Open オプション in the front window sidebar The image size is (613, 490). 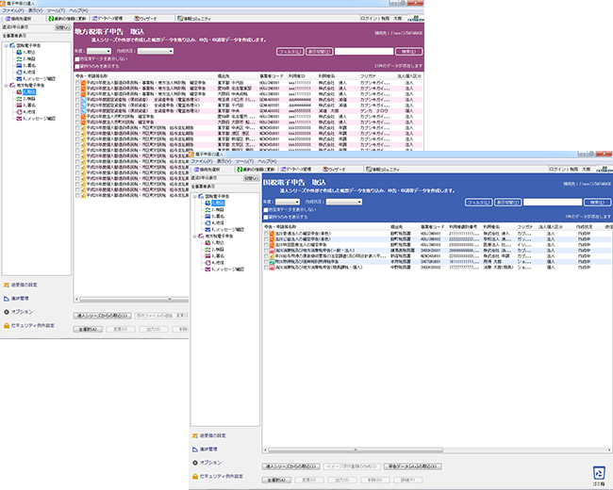coord(207,463)
